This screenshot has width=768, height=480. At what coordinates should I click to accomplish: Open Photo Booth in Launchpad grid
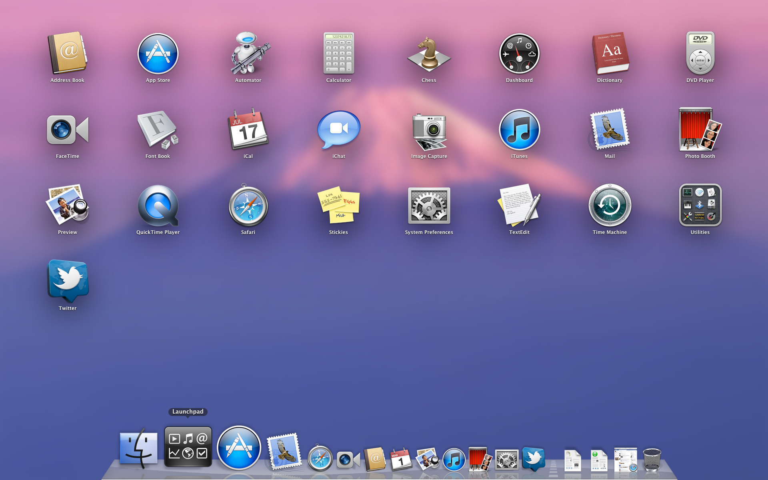click(700, 129)
